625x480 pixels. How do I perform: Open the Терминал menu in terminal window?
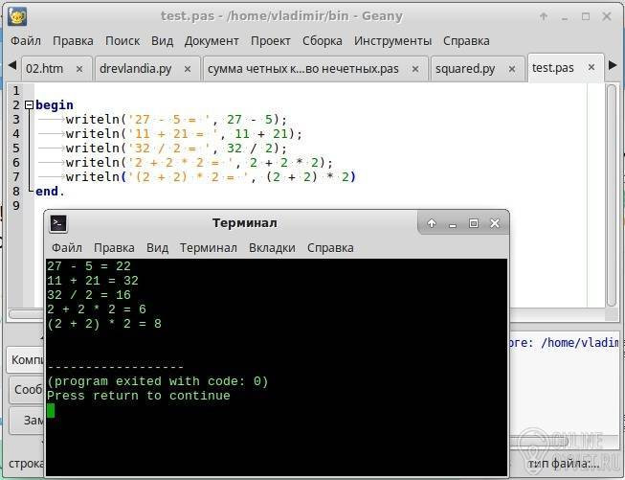click(x=208, y=247)
